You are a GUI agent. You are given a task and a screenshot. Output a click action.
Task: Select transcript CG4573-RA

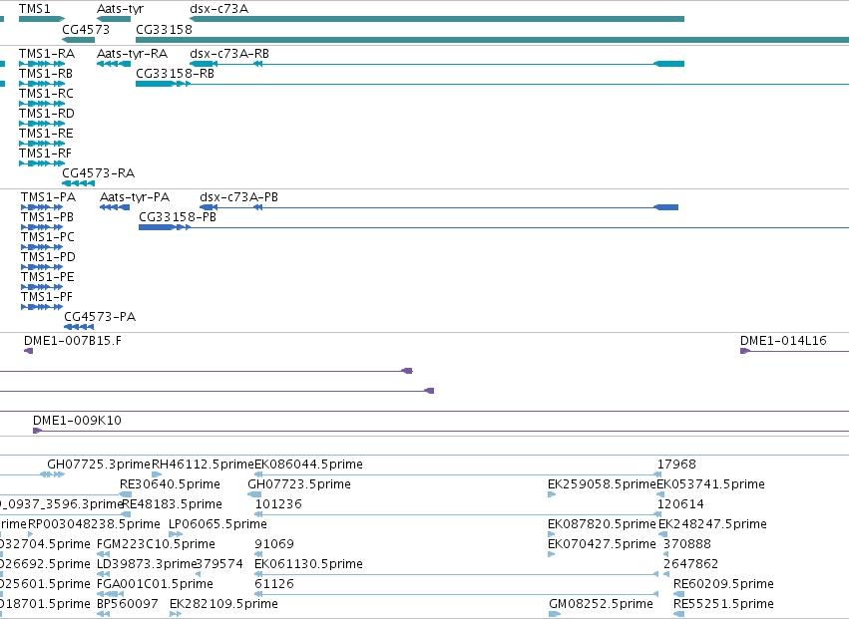click(79, 183)
